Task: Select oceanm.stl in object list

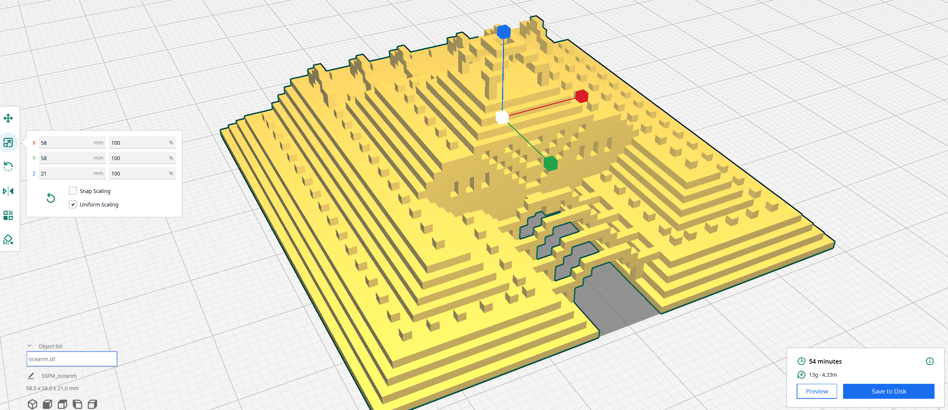Action: [x=72, y=359]
